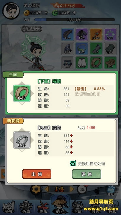Select the Lv.5 ring equipment slot
121x215 pixels.
pyautogui.click(x=96, y=63)
